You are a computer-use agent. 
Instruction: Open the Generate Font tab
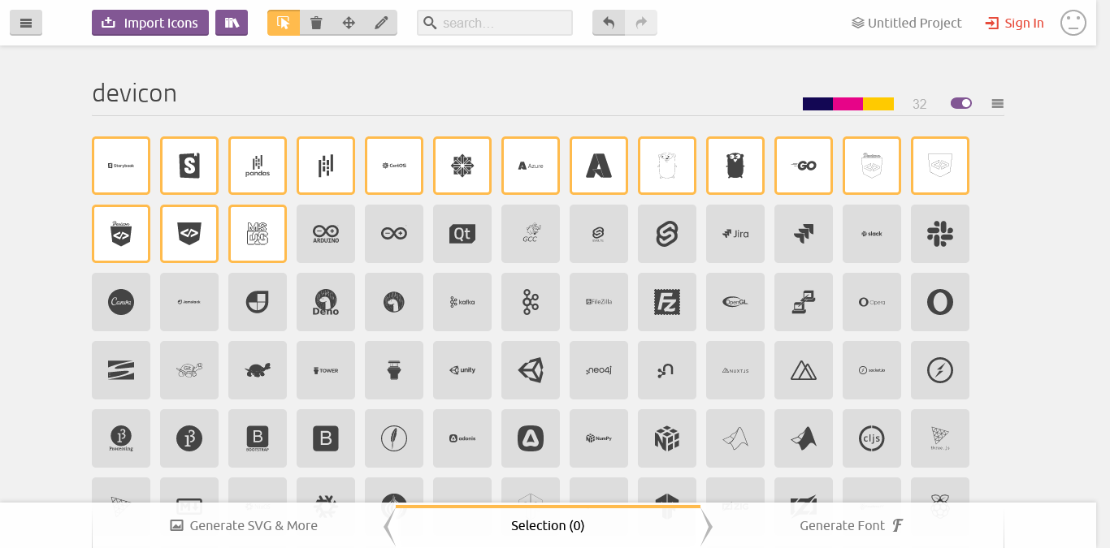pos(852,525)
